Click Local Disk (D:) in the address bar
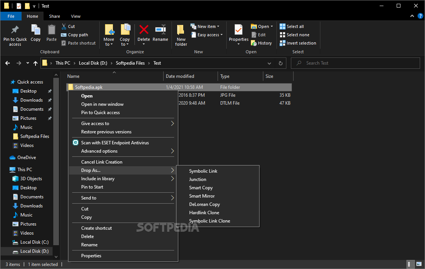This screenshot has height=269, width=425. (93, 63)
